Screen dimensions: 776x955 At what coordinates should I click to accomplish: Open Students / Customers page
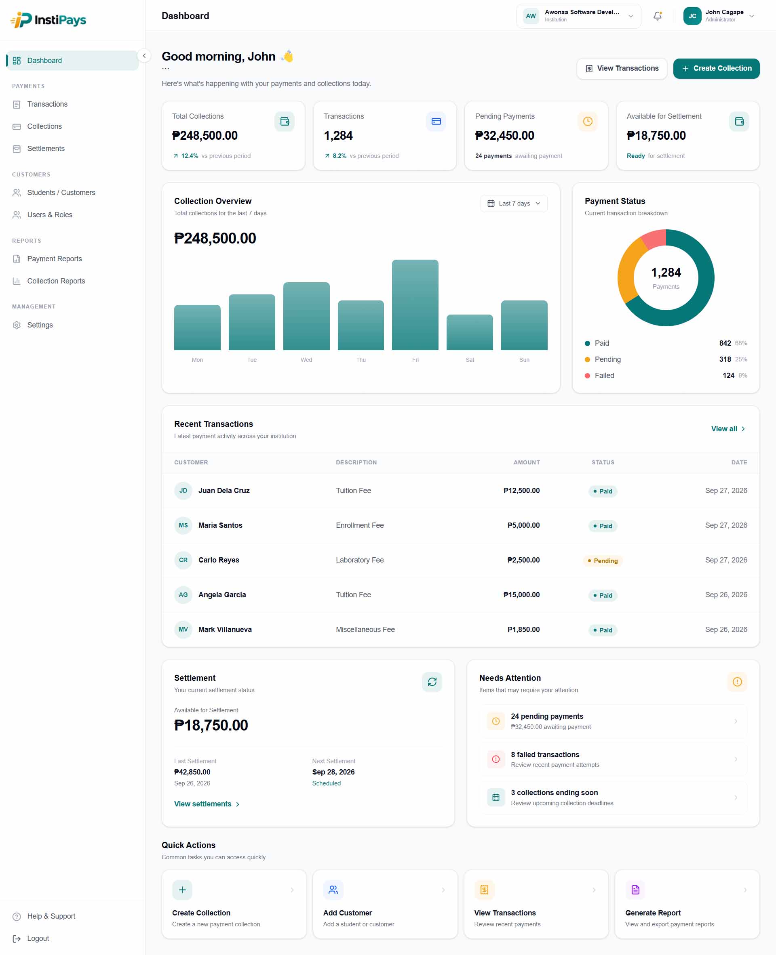pos(72,193)
